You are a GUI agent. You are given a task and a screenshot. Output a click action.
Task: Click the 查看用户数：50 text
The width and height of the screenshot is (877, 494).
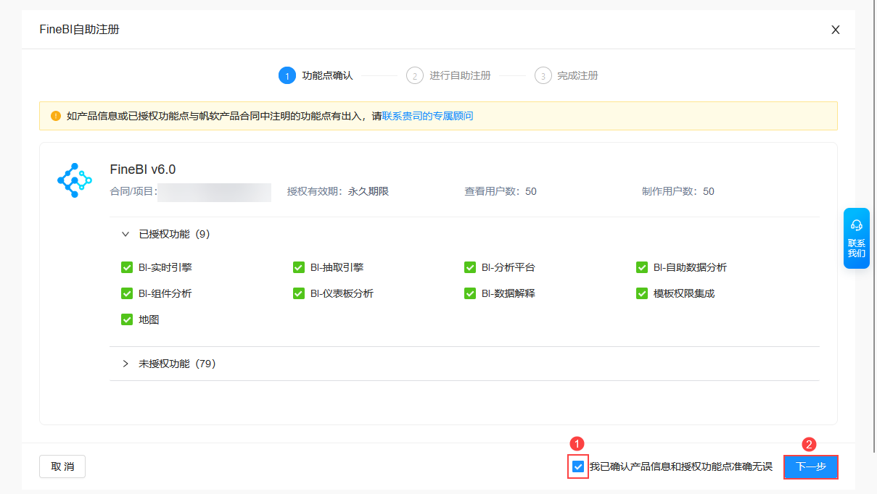[501, 191]
